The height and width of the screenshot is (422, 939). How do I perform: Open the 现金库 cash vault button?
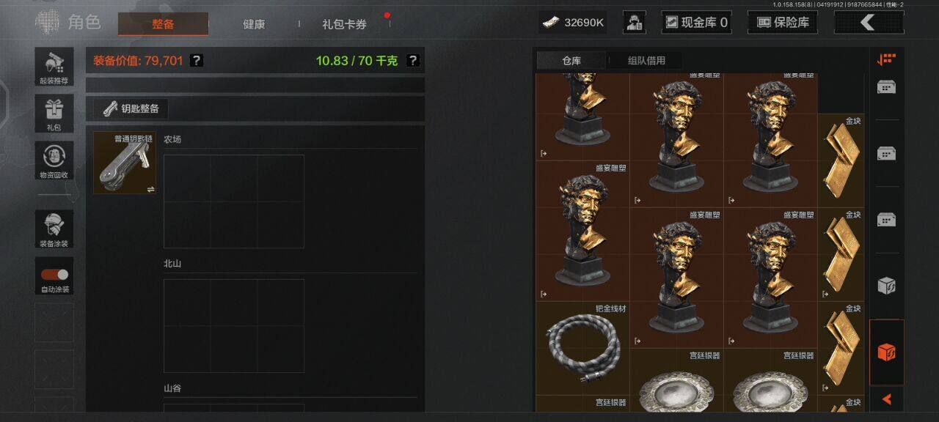696,22
